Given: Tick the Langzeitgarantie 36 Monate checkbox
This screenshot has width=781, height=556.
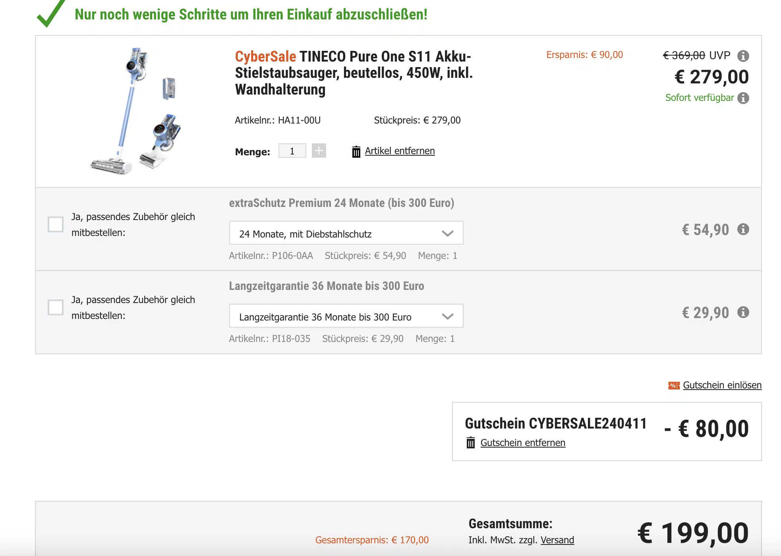Looking at the screenshot, I should pyautogui.click(x=56, y=307).
